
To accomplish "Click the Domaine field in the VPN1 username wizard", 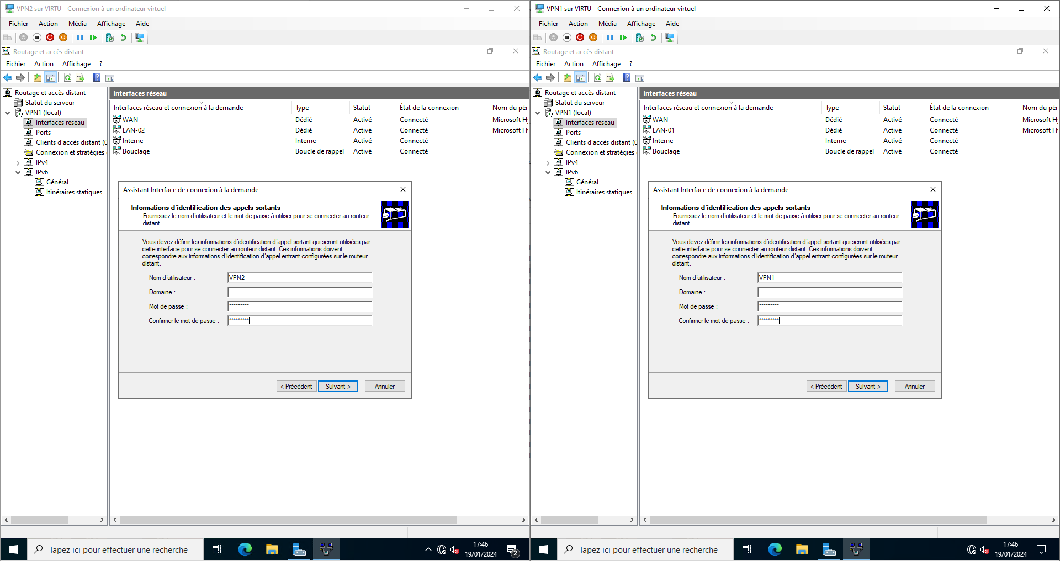I will [x=829, y=292].
